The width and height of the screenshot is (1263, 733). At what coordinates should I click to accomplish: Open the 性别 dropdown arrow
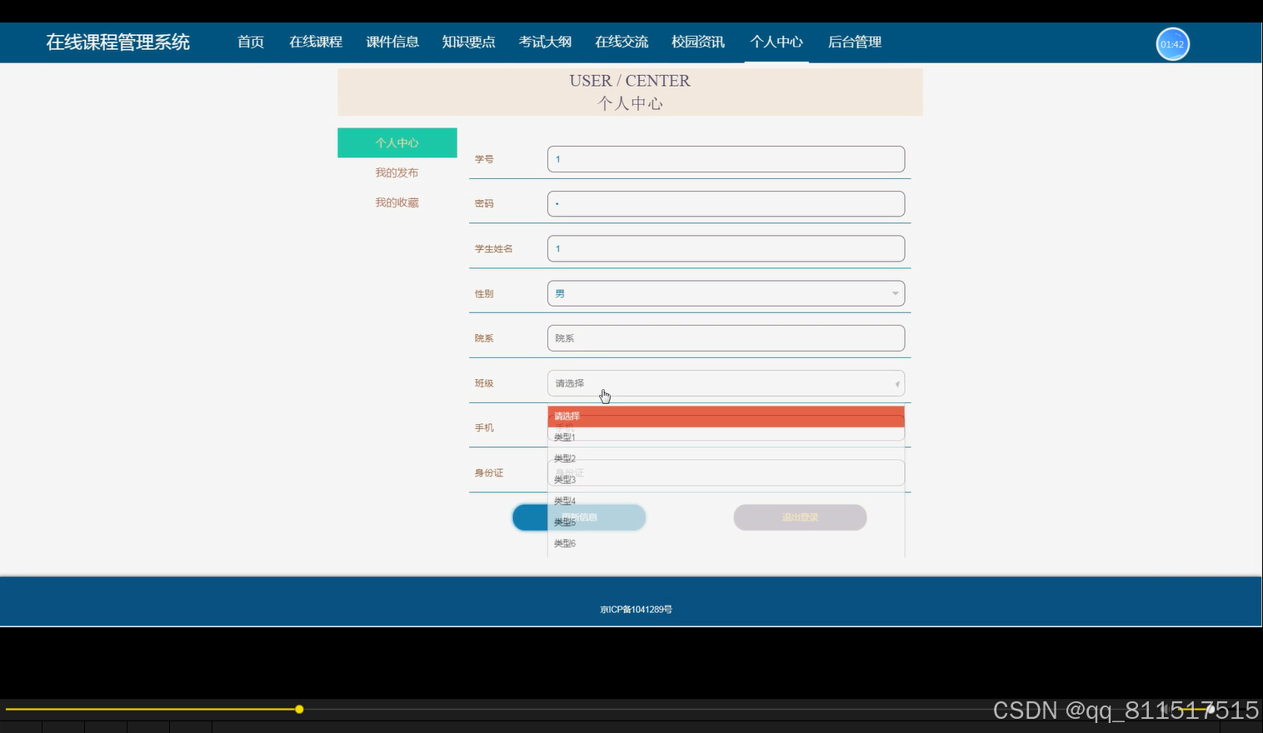pyautogui.click(x=895, y=293)
